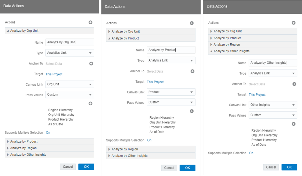Add Anchor To data in right dialog
The height and width of the screenshot is (176, 302).
tap(294, 84)
